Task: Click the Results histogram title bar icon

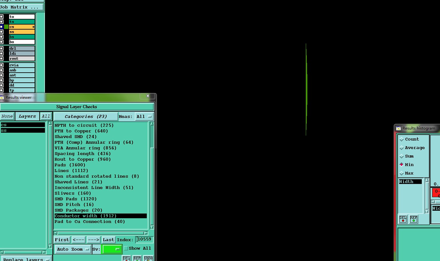Action: [399, 128]
